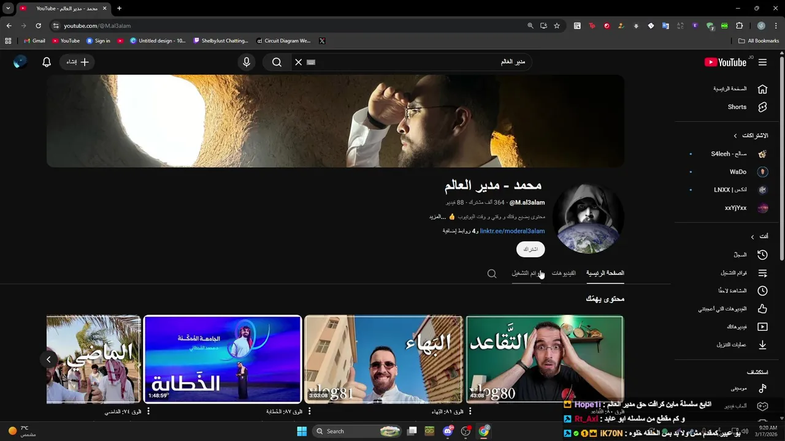The height and width of the screenshot is (441, 785).
Task: Open Circuit Diagram bookmark
Action: click(x=283, y=41)
